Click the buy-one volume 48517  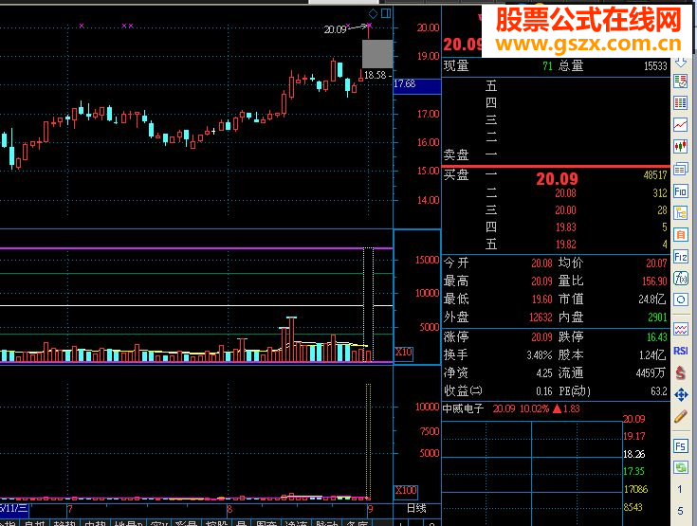[x=655, y=175]
